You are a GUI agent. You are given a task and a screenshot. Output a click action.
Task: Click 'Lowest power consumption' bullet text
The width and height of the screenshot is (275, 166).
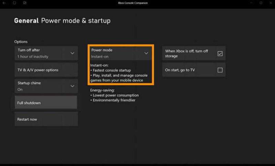(116, 95)
